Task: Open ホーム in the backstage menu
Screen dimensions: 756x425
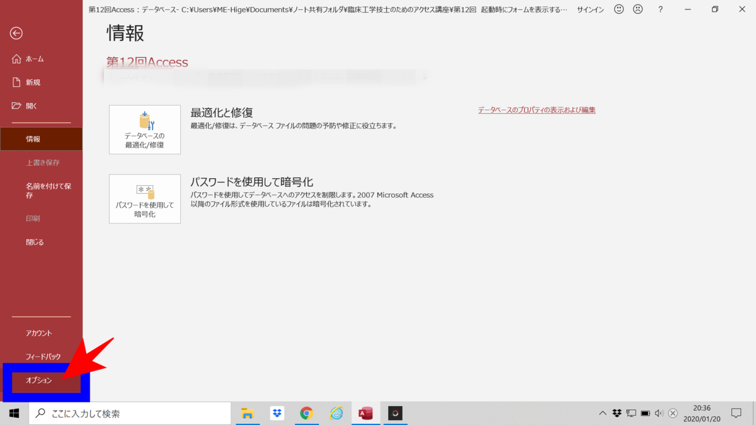Action: click(x=41, y=59)
